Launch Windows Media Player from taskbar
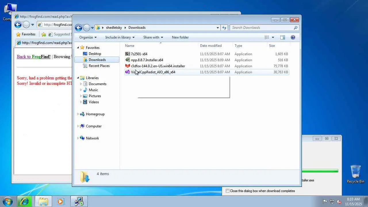 pyautogui.click(x=60, y=202)
